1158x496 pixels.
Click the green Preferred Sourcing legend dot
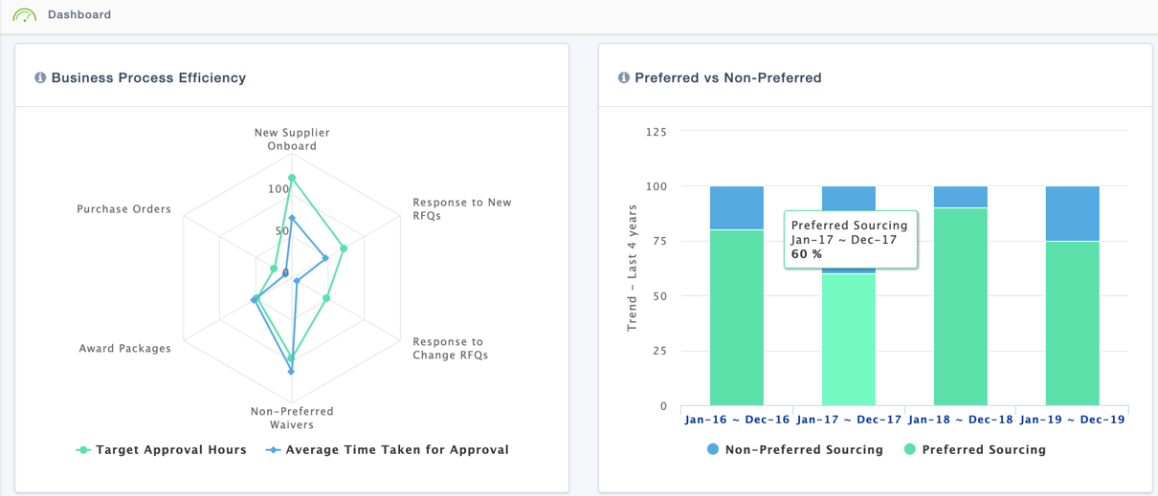[909, 449]
